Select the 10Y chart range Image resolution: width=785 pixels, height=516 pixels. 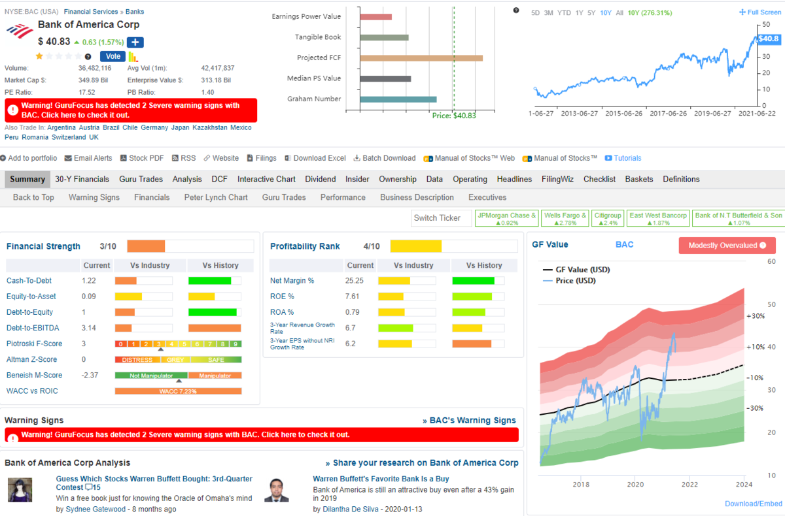[x=606, y=12]
